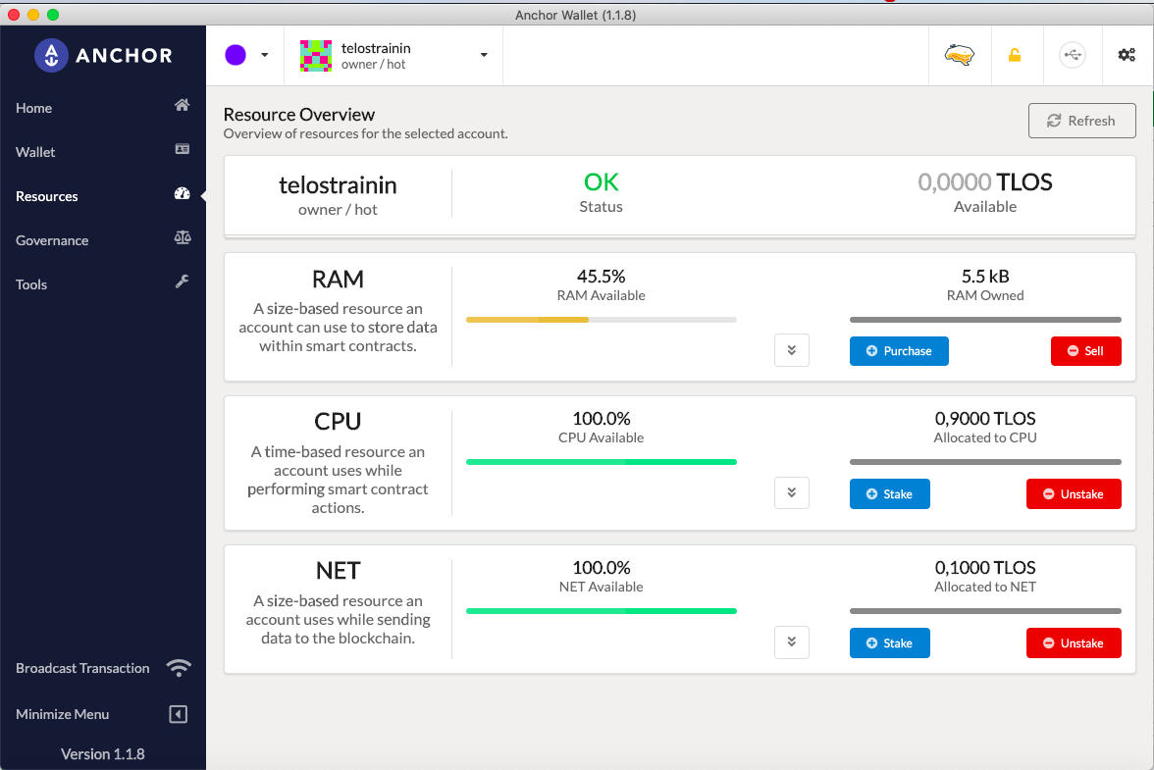Click the telostrainin pixel avatar
Viewport: 1154px width, 770px height.
point(316,55)
